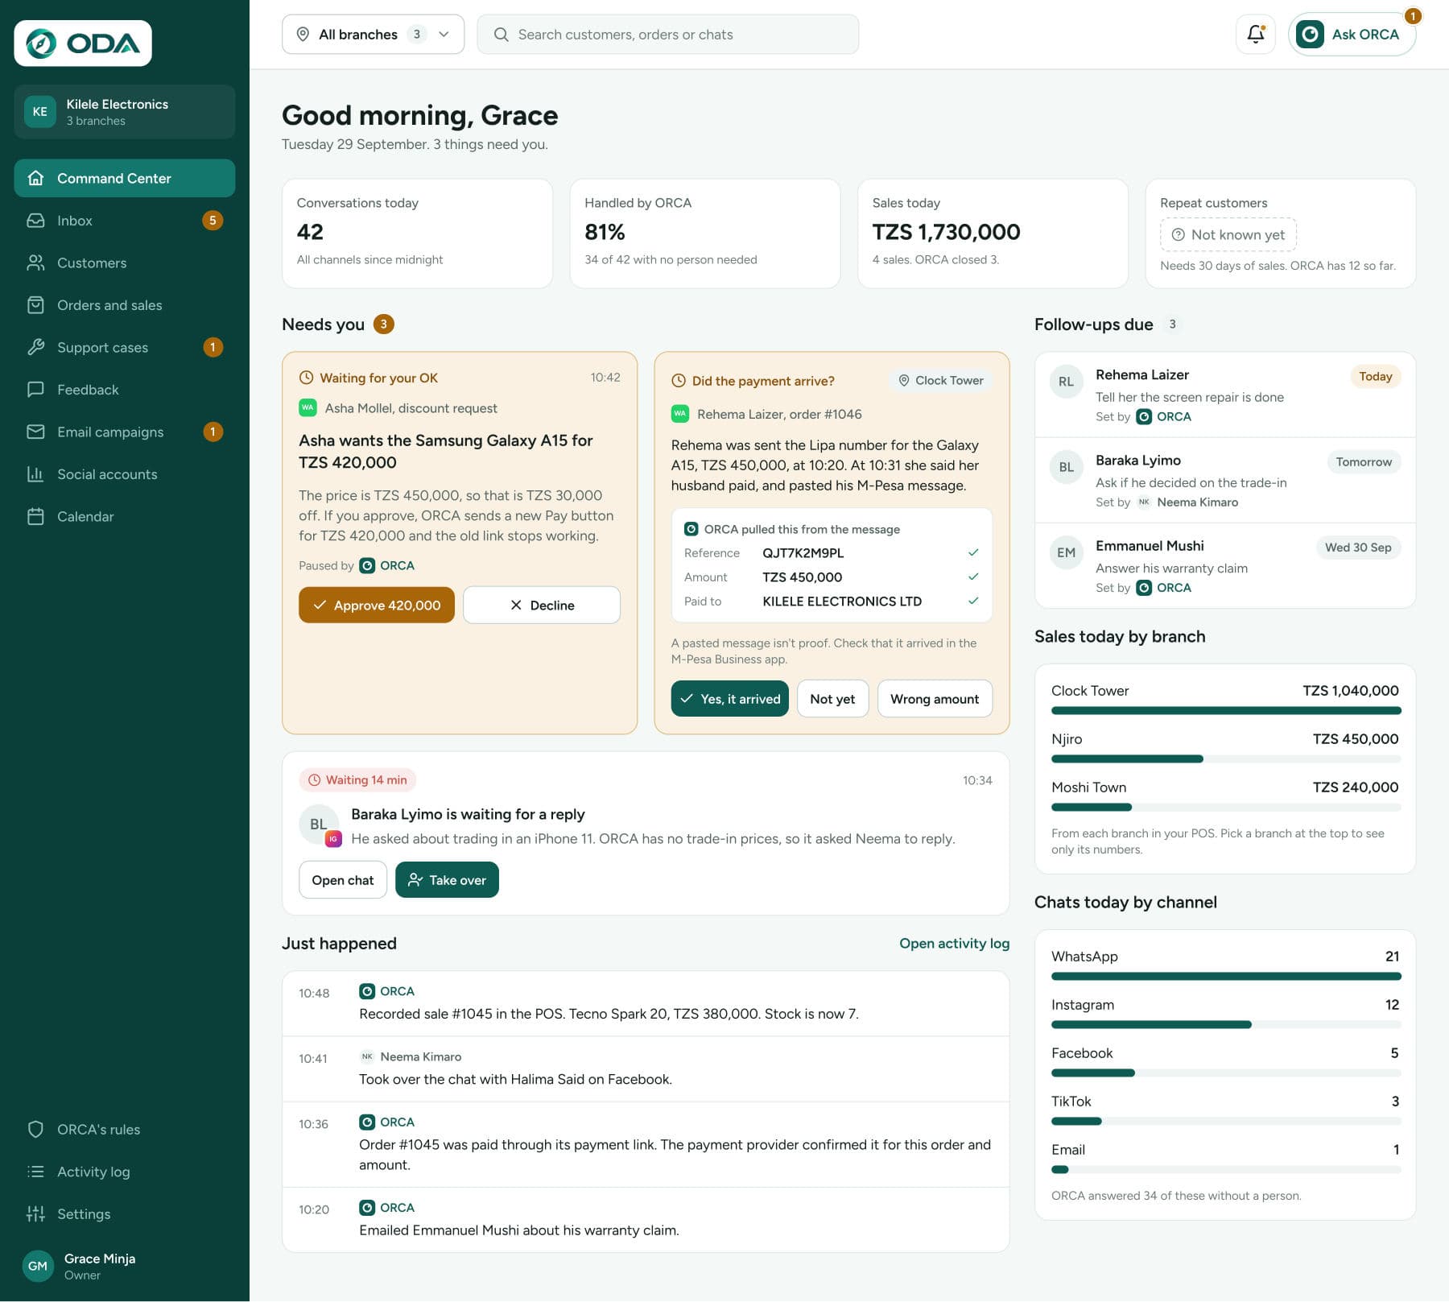Viewport: 1449px width, 1302px height.
Task: Click the Email campaigns envelope icon
Action: 35,432
